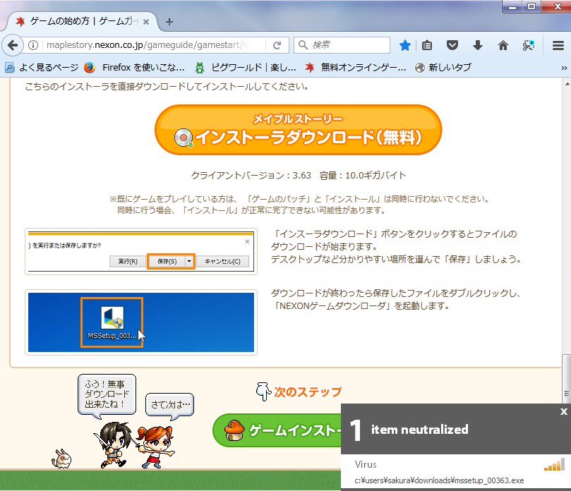Click the signal bars icon in notification

point(554,465)
